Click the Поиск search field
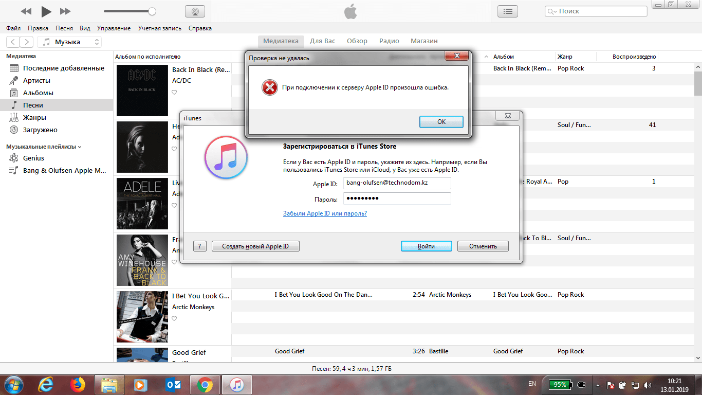 596,11
